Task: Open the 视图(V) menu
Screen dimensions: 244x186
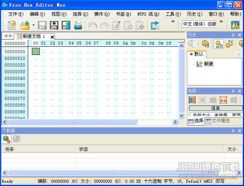Action: click(59, 14)
